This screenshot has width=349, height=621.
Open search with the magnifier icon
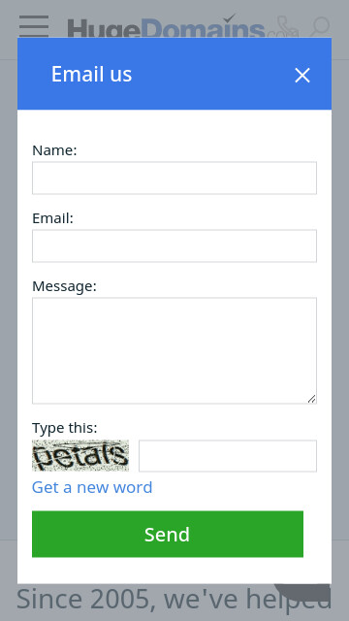click(320, 26)
